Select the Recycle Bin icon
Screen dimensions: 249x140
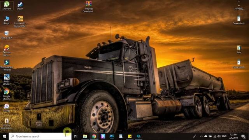(x=7, y=35)
